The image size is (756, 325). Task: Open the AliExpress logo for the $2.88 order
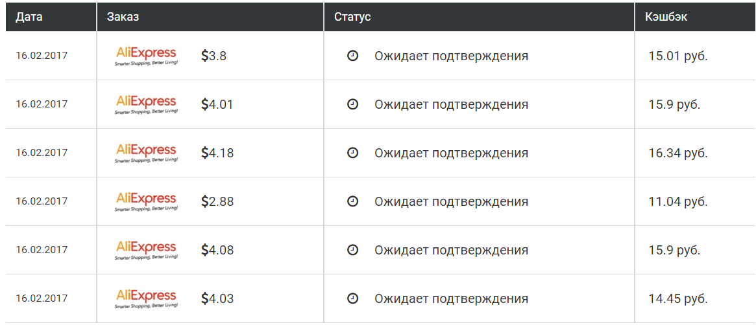146,201
